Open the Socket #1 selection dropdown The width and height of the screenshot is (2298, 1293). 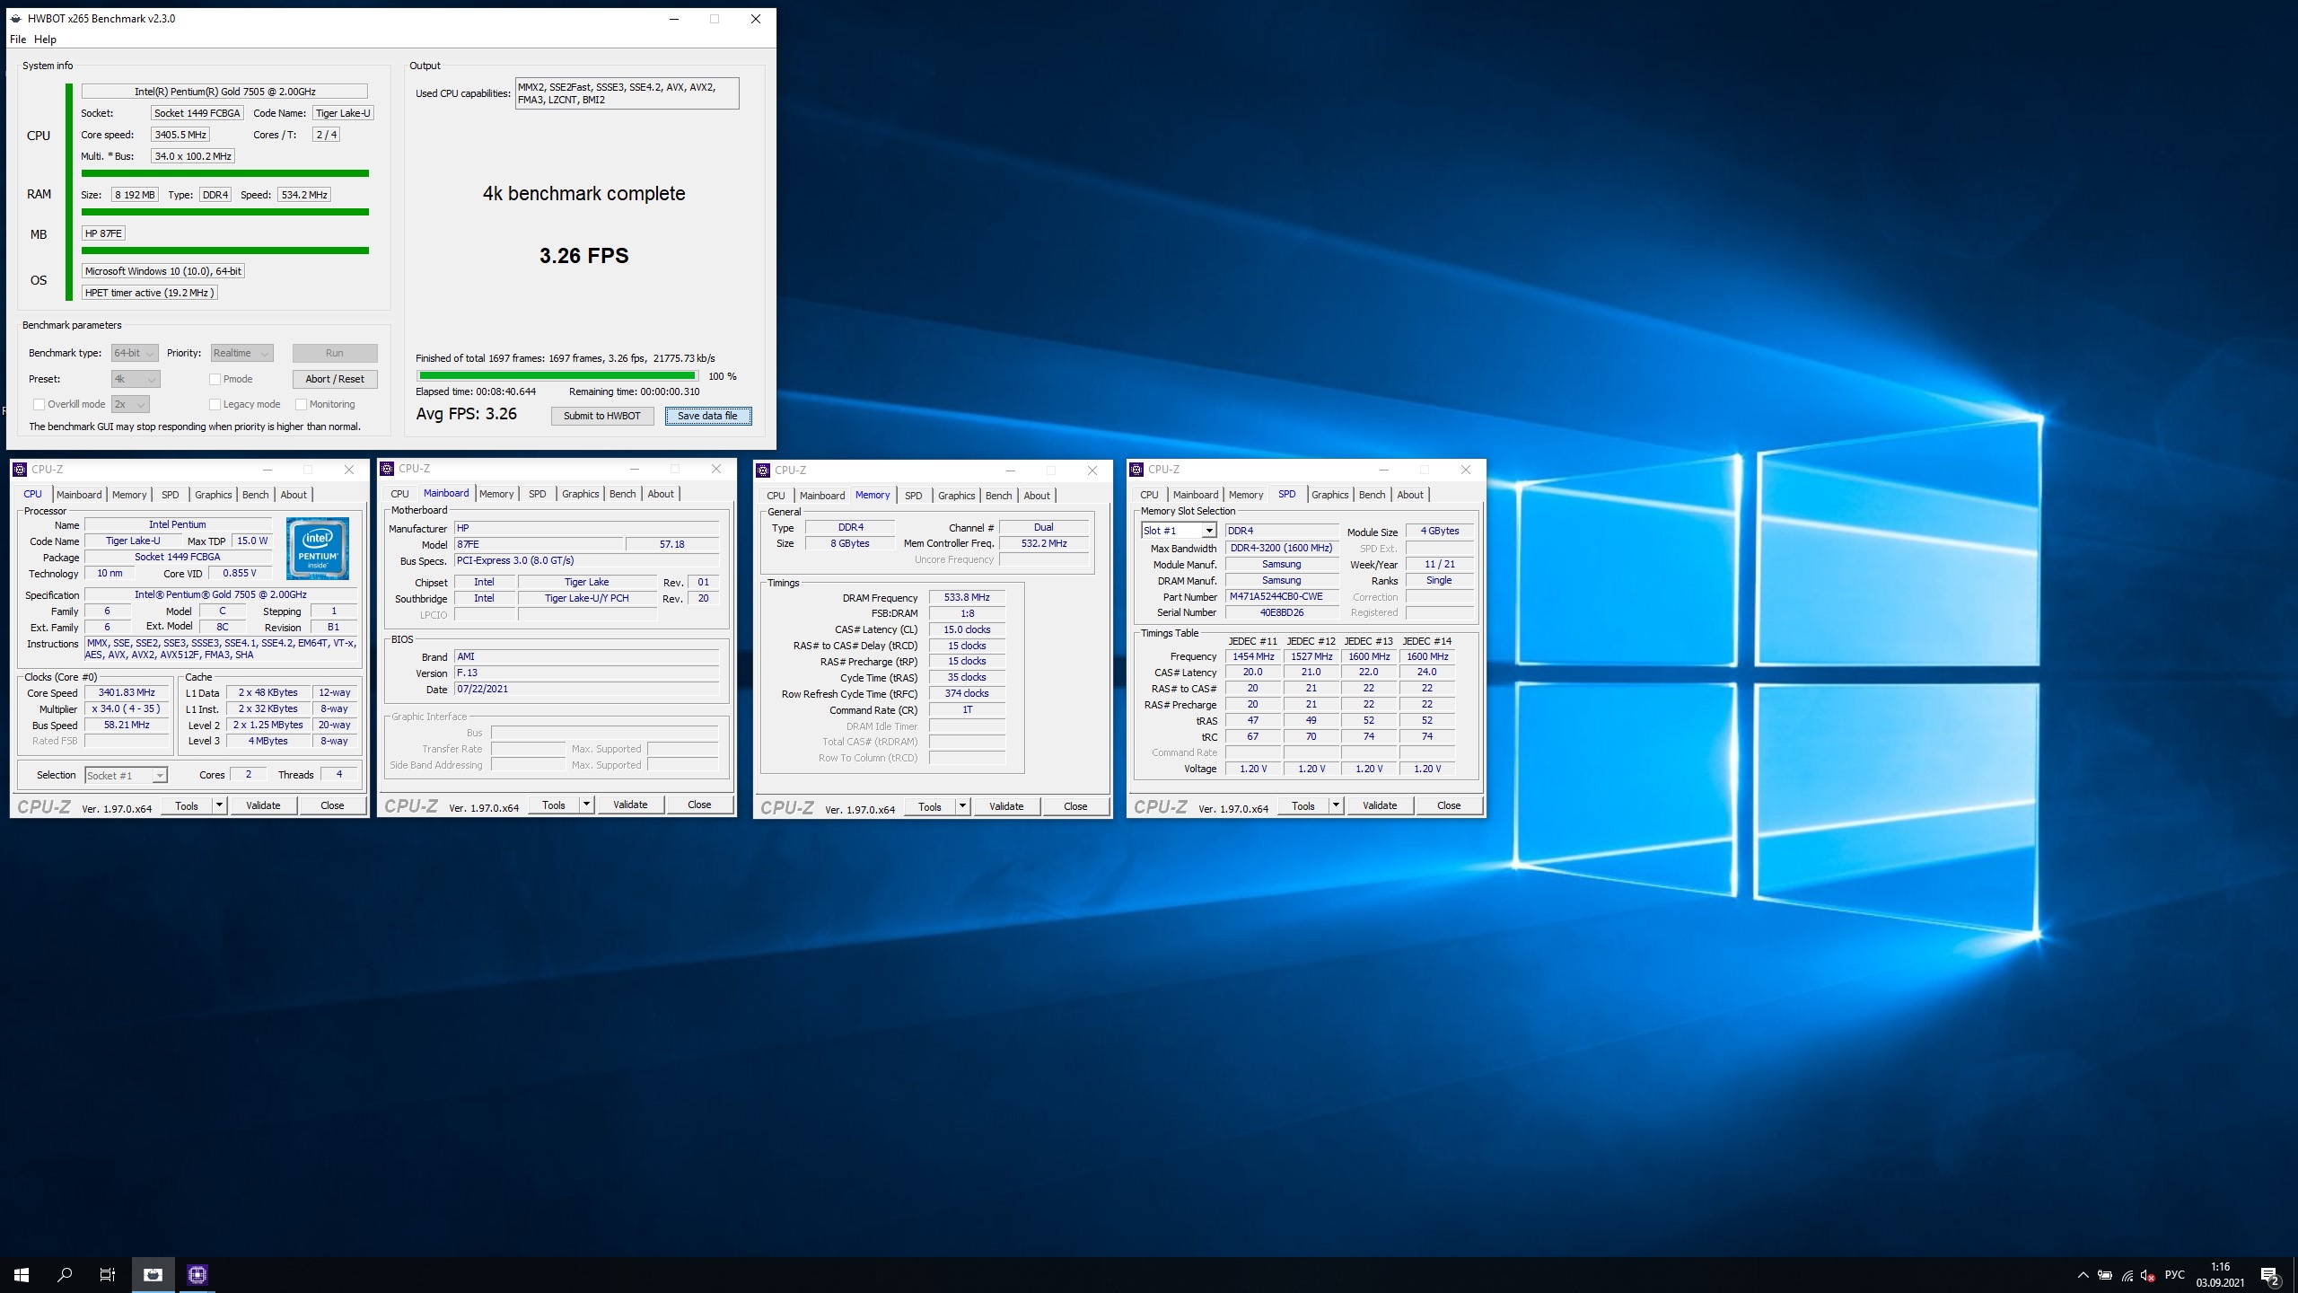pyautogui.click(x=126, y=776)
